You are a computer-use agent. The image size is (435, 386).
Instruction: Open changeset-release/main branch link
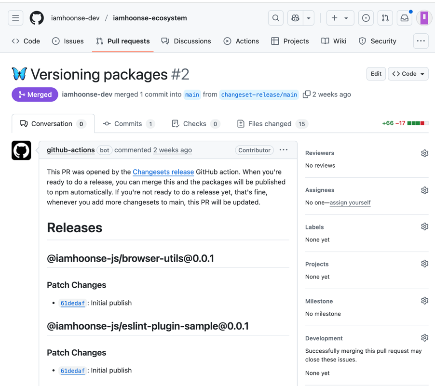point(259,94)
